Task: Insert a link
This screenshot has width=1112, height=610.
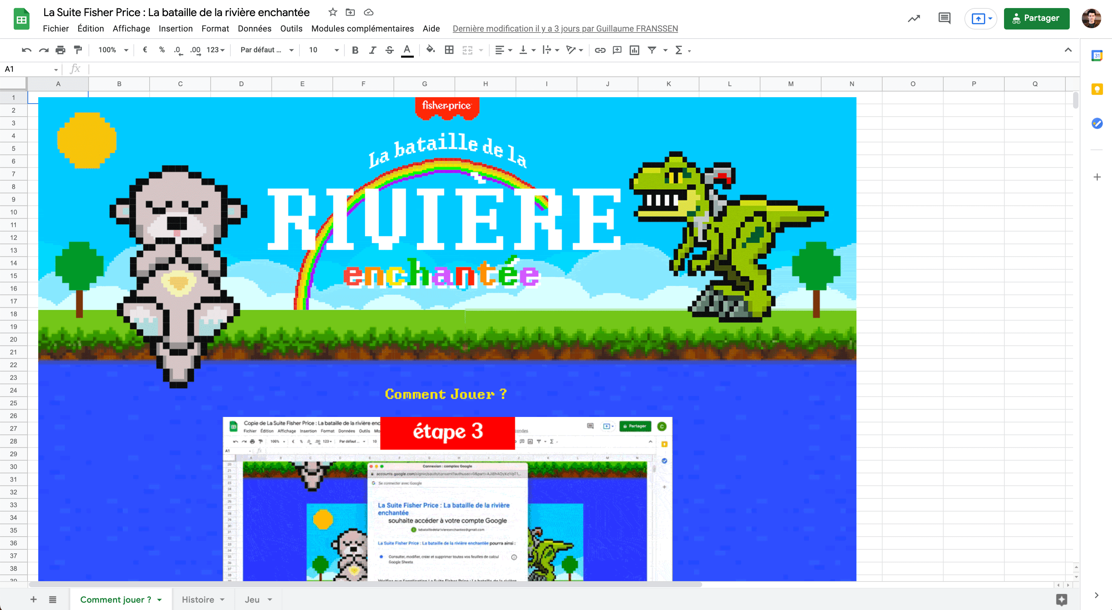Action: pos(600,50)
